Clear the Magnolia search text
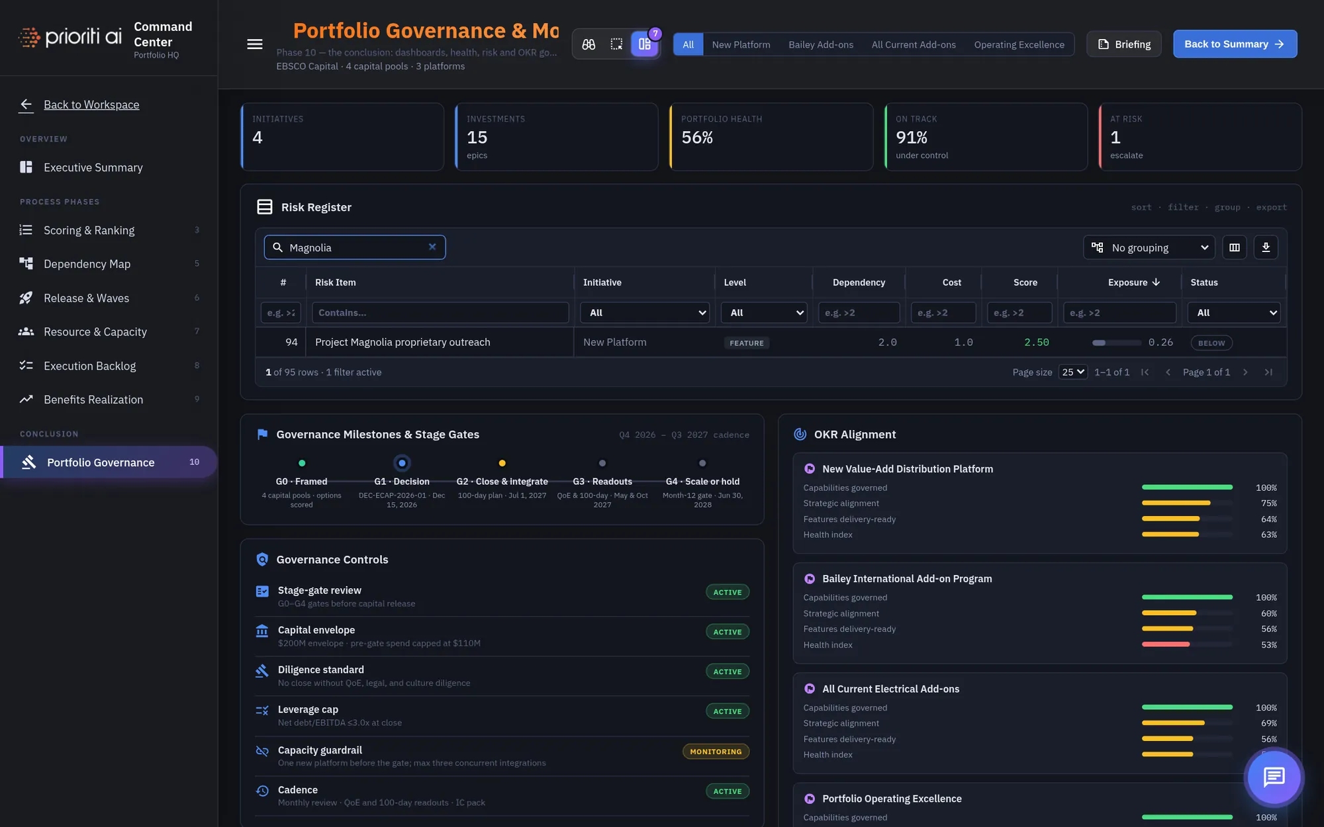The image size is (1324, 827). click(432, 247)
